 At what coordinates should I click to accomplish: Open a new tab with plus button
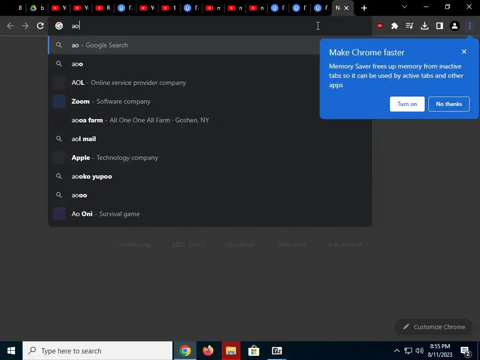[364, 8]
